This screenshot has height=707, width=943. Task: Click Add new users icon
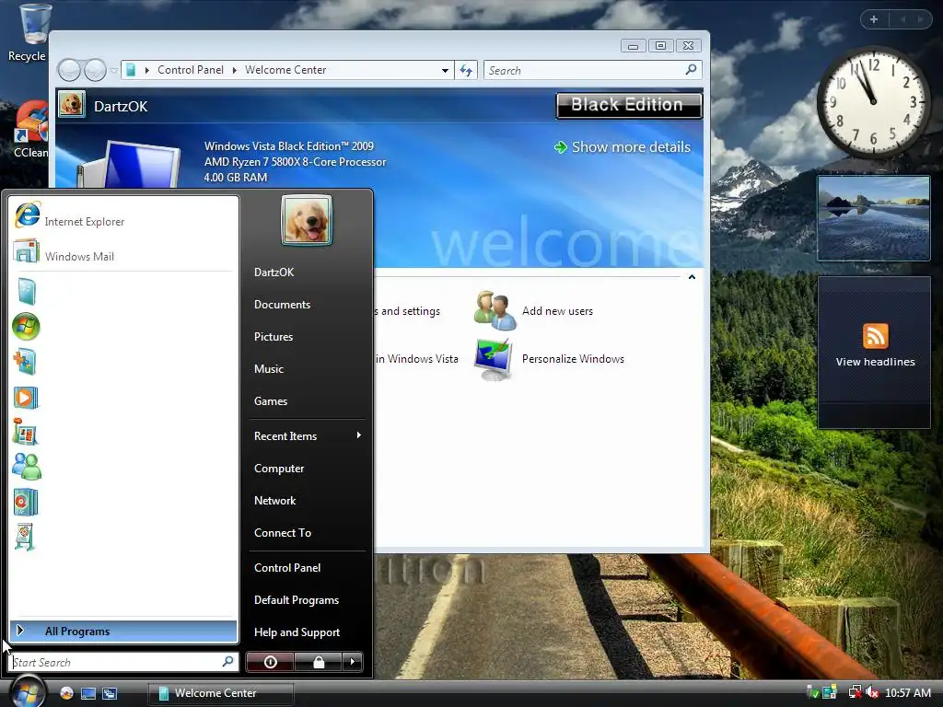click(x=495, y=310)
